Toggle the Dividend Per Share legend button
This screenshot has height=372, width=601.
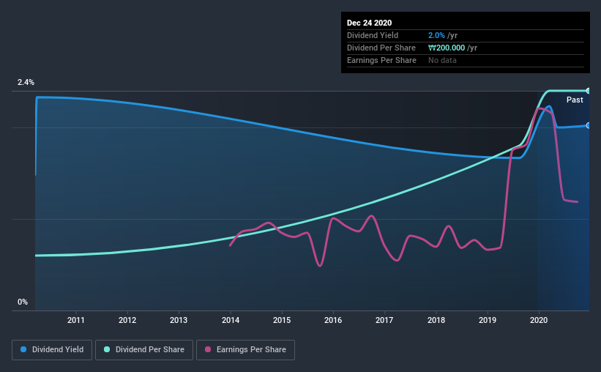(144, 350)
